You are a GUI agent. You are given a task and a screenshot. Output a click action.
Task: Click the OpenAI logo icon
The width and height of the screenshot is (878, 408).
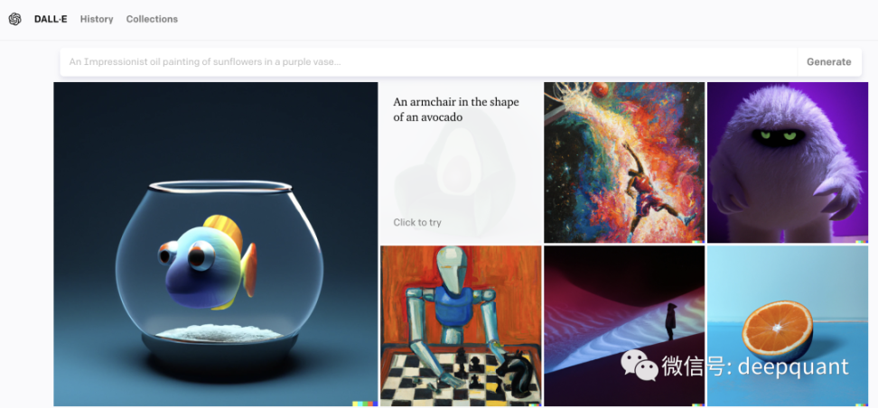(x=15, y=19)
